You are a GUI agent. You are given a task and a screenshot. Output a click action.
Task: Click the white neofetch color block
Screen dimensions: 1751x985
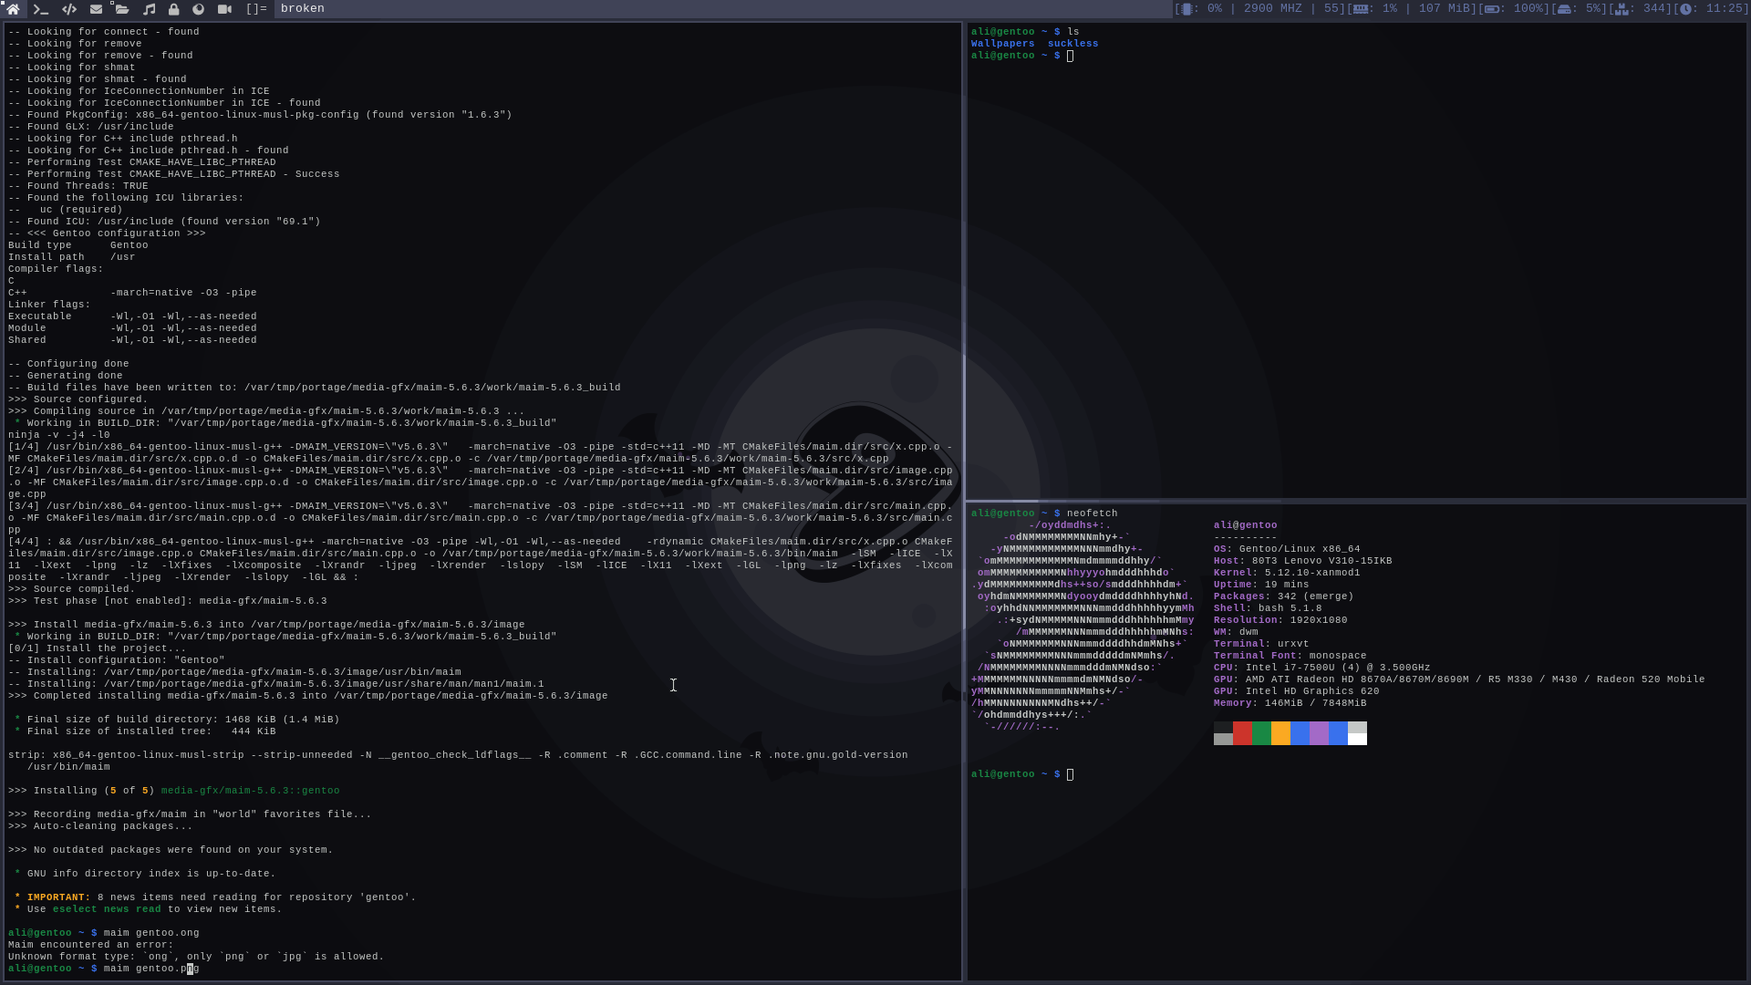(x=1357, y=739)
